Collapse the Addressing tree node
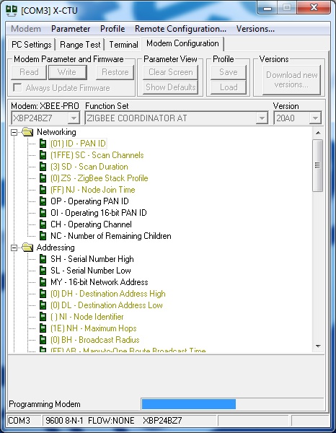This screenshot has width=336, height=433. click(14, 248)
